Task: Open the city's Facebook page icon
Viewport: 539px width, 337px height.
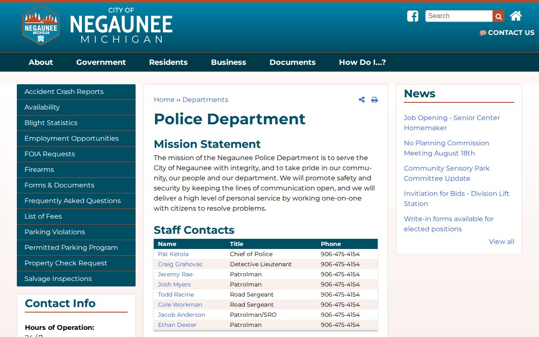Action: 413,16
